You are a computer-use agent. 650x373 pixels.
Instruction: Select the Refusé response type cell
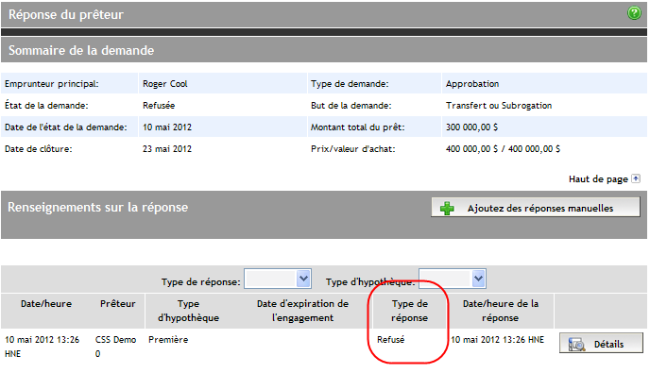(x=390, y=340)
